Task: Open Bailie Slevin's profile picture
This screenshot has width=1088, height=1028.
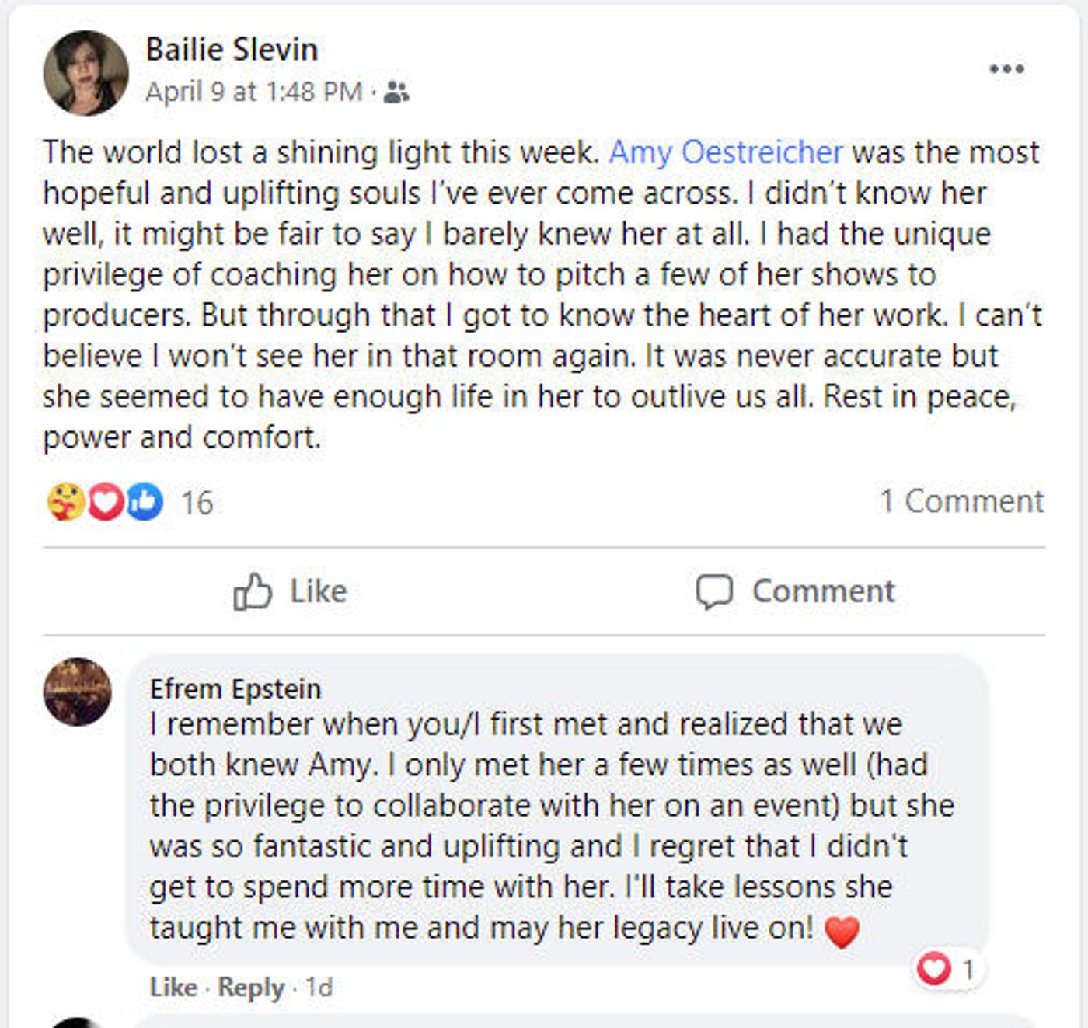Action: point(85,73)
